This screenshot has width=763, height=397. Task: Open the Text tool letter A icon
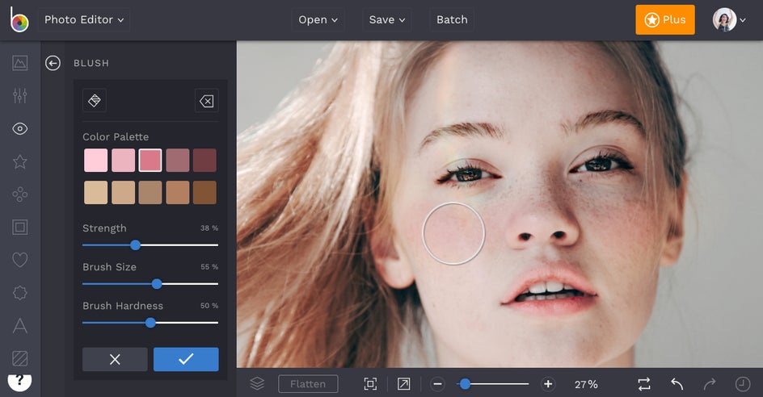(20, 325)
